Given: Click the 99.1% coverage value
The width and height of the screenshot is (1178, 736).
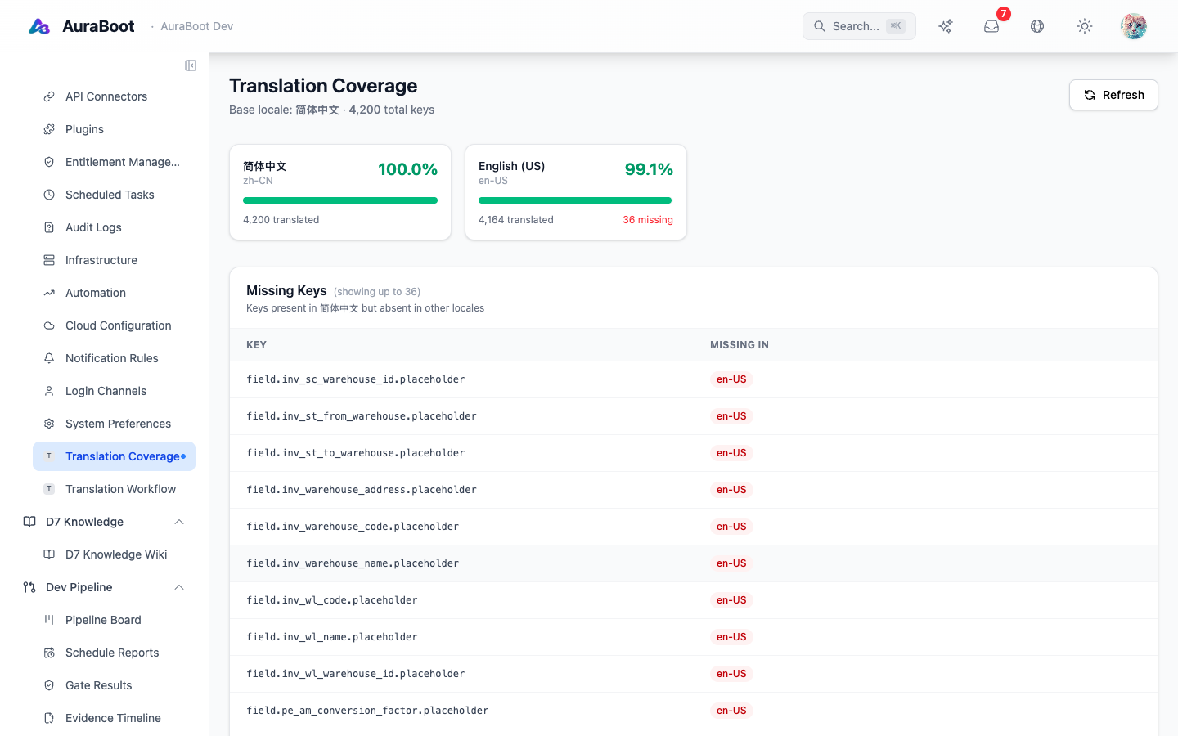Looking at the screenshot, I should (x=649, y=169).
